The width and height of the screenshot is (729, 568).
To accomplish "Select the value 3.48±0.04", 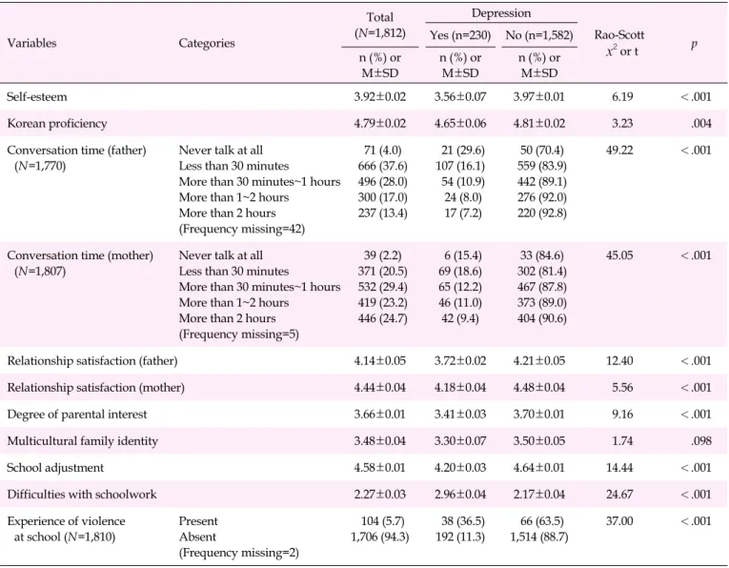I will pos(380,440).
